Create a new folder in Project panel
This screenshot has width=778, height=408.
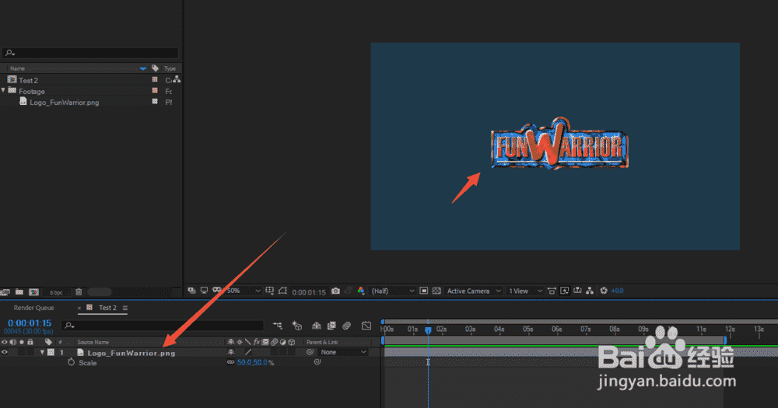(x=19, y=292)
